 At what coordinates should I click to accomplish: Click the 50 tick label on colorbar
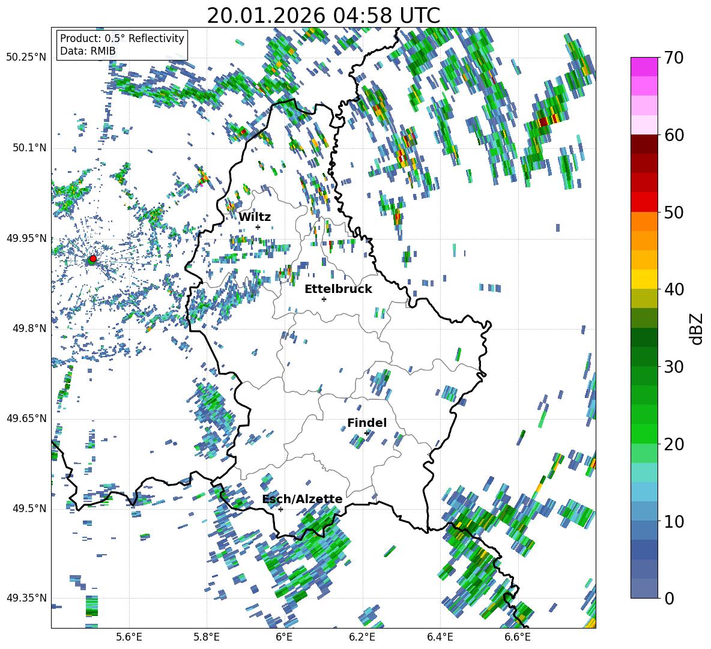tap(674, 212)
